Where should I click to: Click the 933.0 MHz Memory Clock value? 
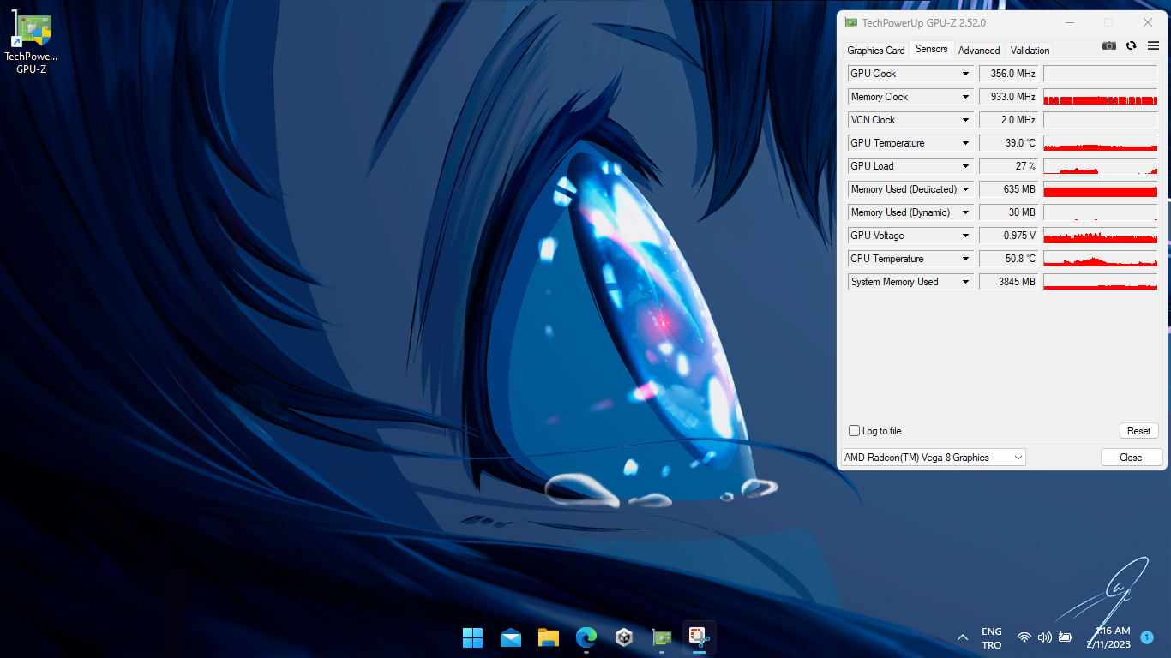point(1009,97)
